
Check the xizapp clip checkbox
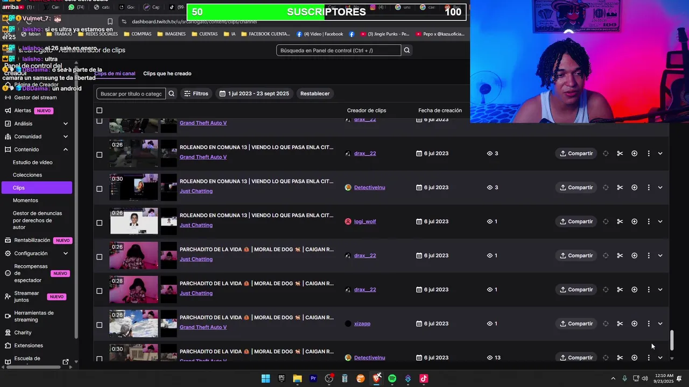click(99, 325)
